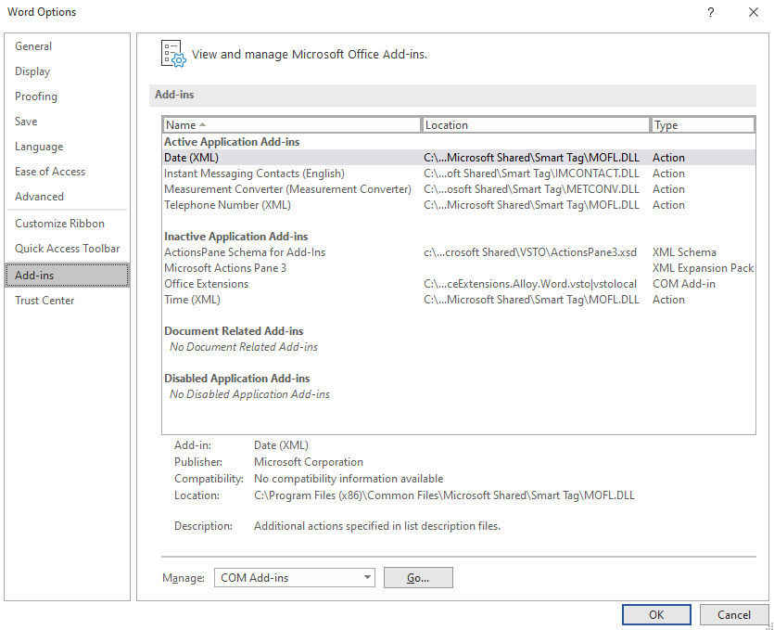The height and width of the screenshot is (630, 774).
Task: Click the Add-ins gear icon in header
Action: (x=173, y=54)
